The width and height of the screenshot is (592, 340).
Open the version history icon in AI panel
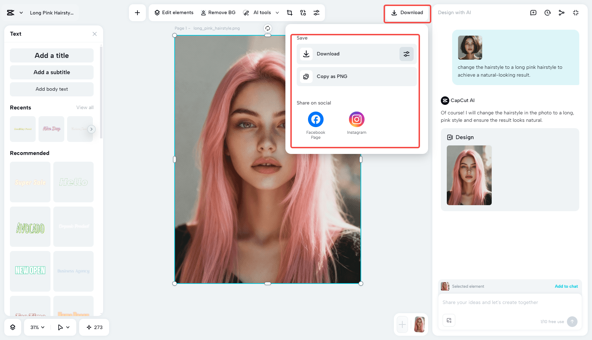point(547,12)
